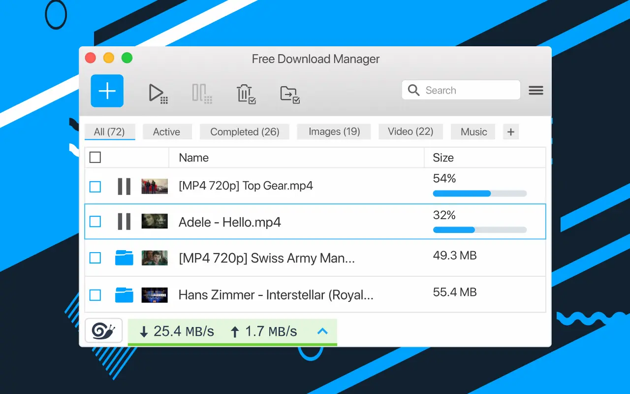The width and height of the screenshot is (630, 394).
Task: Tick checkbox for Adele - Hello.mp4
Action: click(95, 222)
